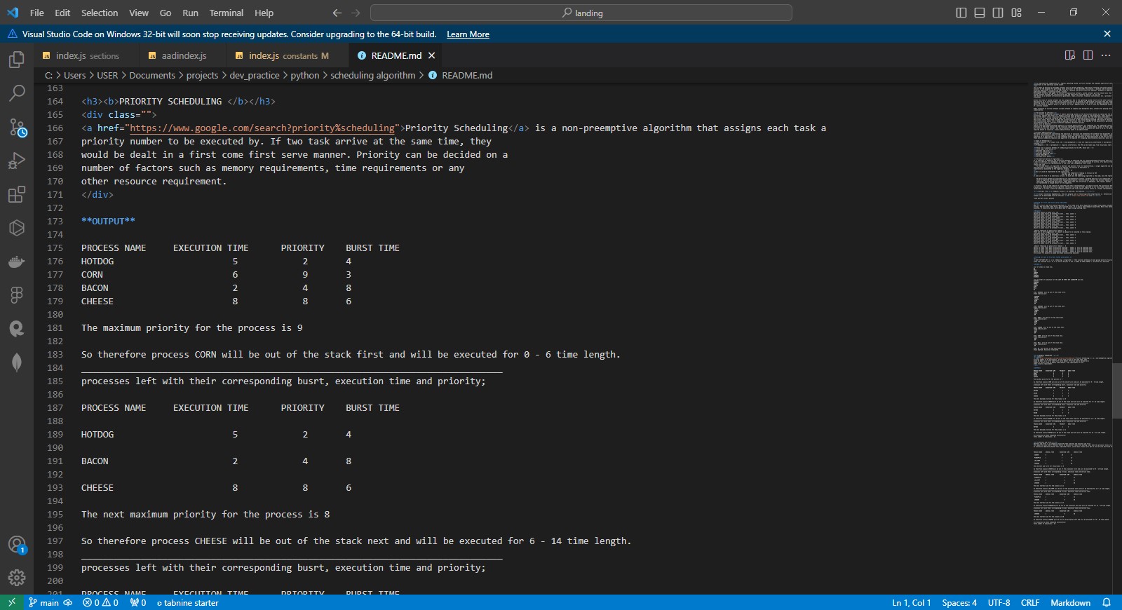Click dev_practice breadcrumb segment
This screenshot has width=1122, height=610.
(255, 75)
